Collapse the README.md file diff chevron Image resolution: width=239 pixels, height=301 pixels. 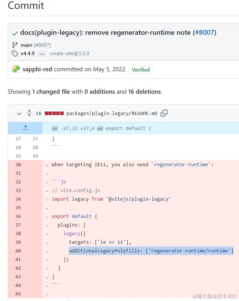point(19,114)
